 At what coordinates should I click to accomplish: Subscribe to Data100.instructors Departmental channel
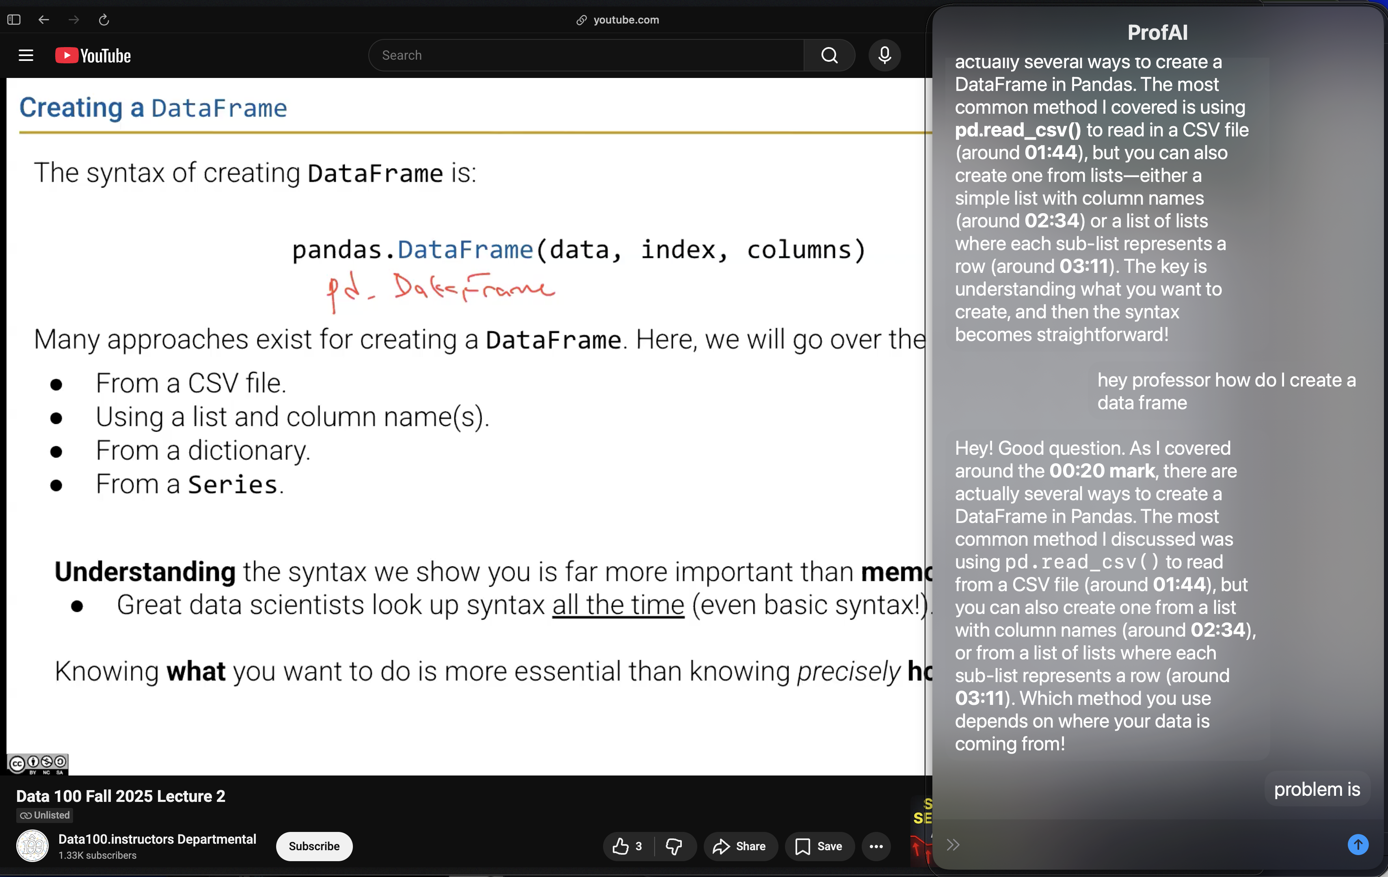tap(313, 846)
